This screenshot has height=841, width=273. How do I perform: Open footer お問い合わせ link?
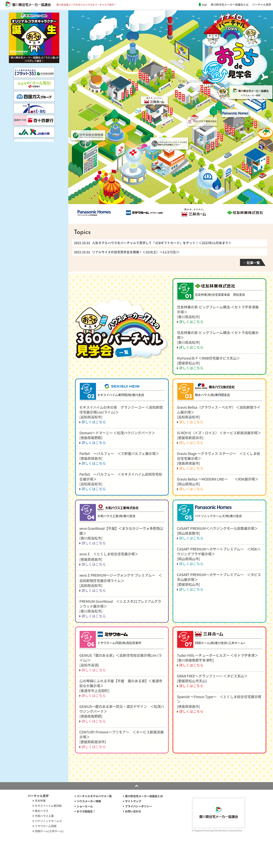tap(133, 811)
